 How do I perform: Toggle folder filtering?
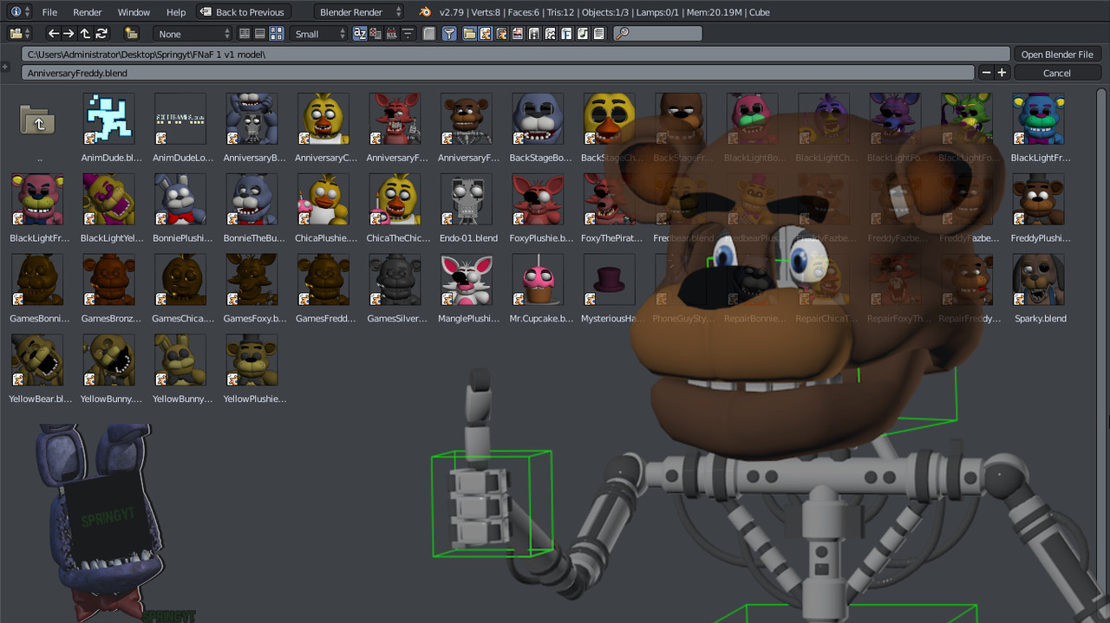coord(469,34)
